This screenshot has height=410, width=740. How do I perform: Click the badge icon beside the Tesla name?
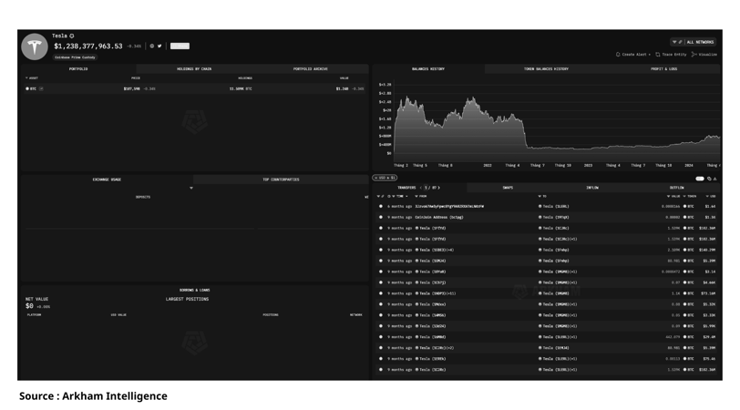(72, 36)
